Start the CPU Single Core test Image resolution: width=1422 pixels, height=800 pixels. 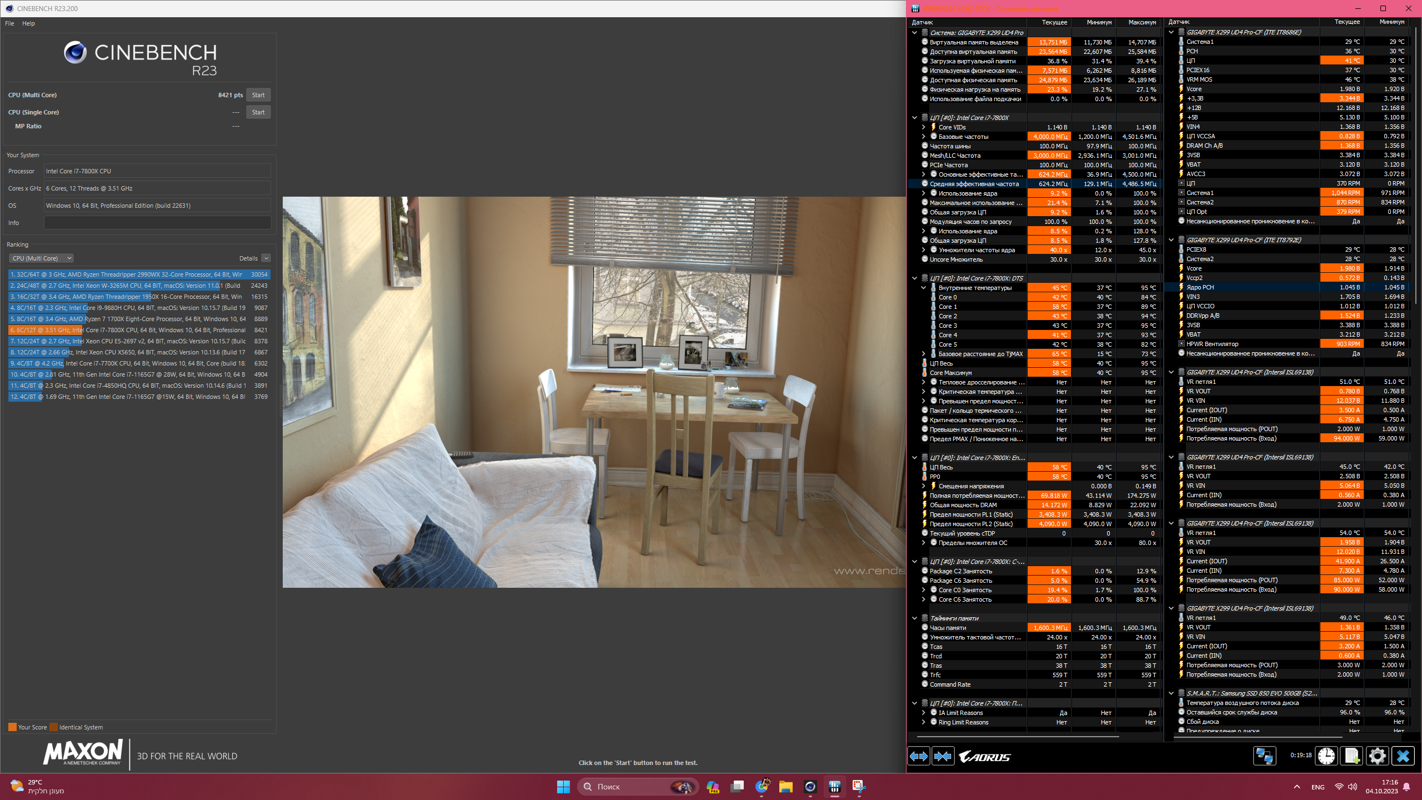[x=258, y=112]
